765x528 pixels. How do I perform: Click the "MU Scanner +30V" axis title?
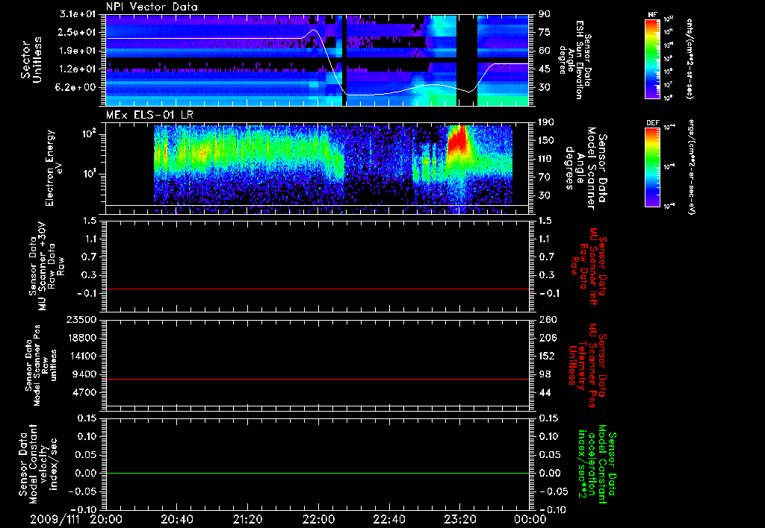click(43, 266)
